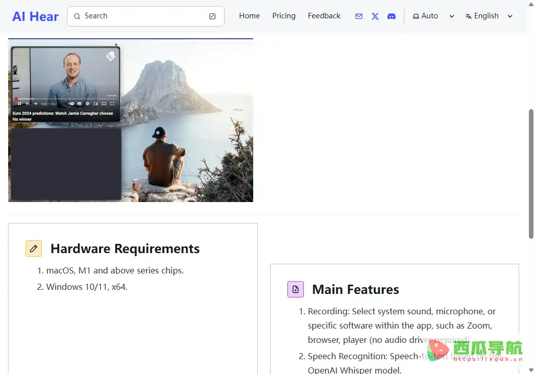Open the X (Twitter) profile icon
The width and height of the screenshot is (535, 374).
(x=375, y=16)
